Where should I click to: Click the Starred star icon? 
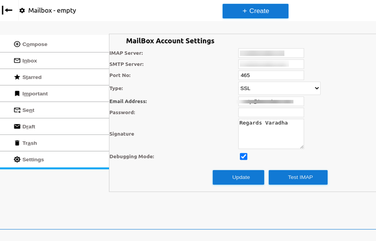[17, 77]
